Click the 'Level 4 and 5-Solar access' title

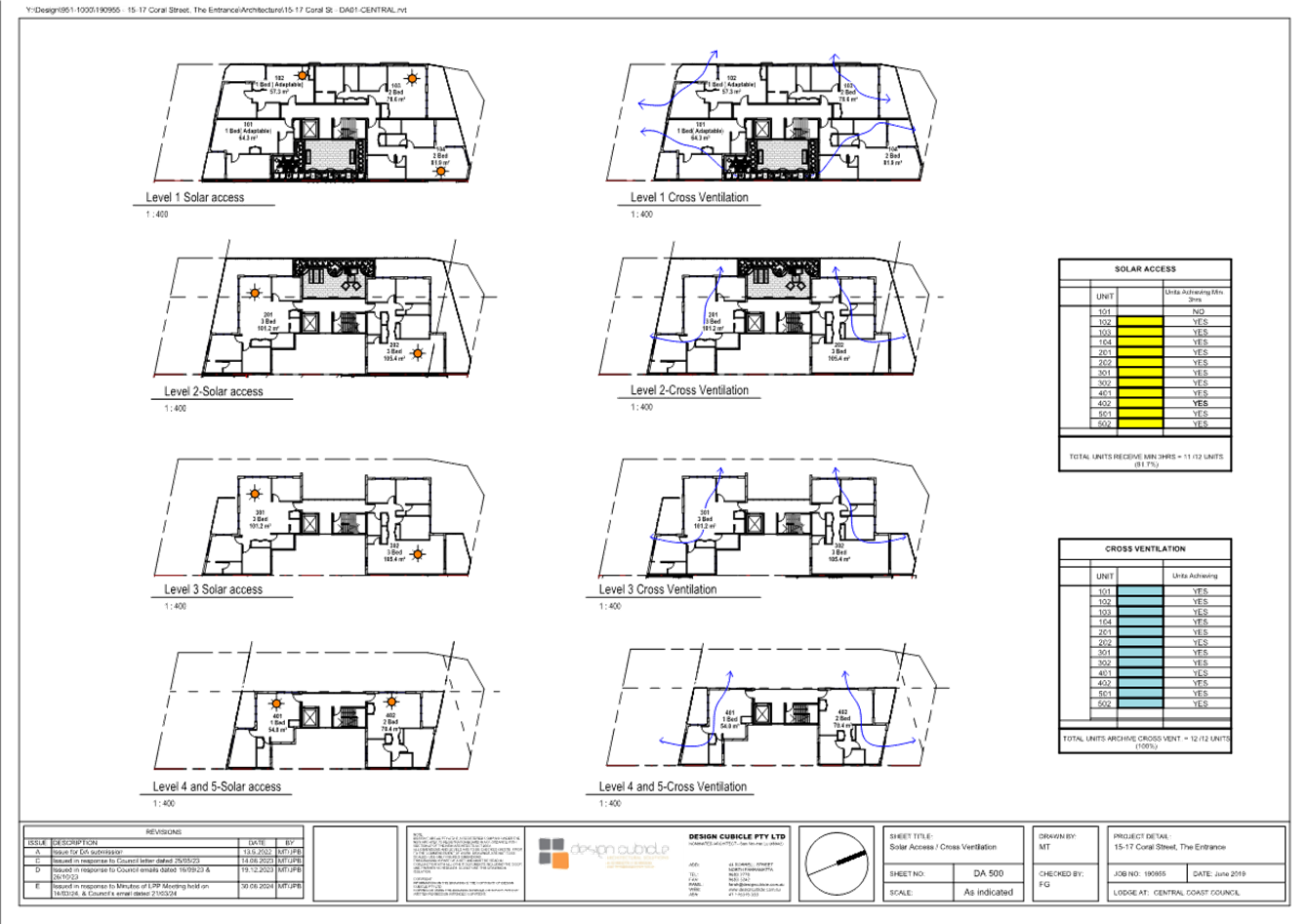coord(217,786)
